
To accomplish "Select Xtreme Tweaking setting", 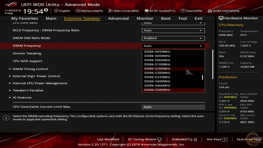I will (x=27, y=53).
